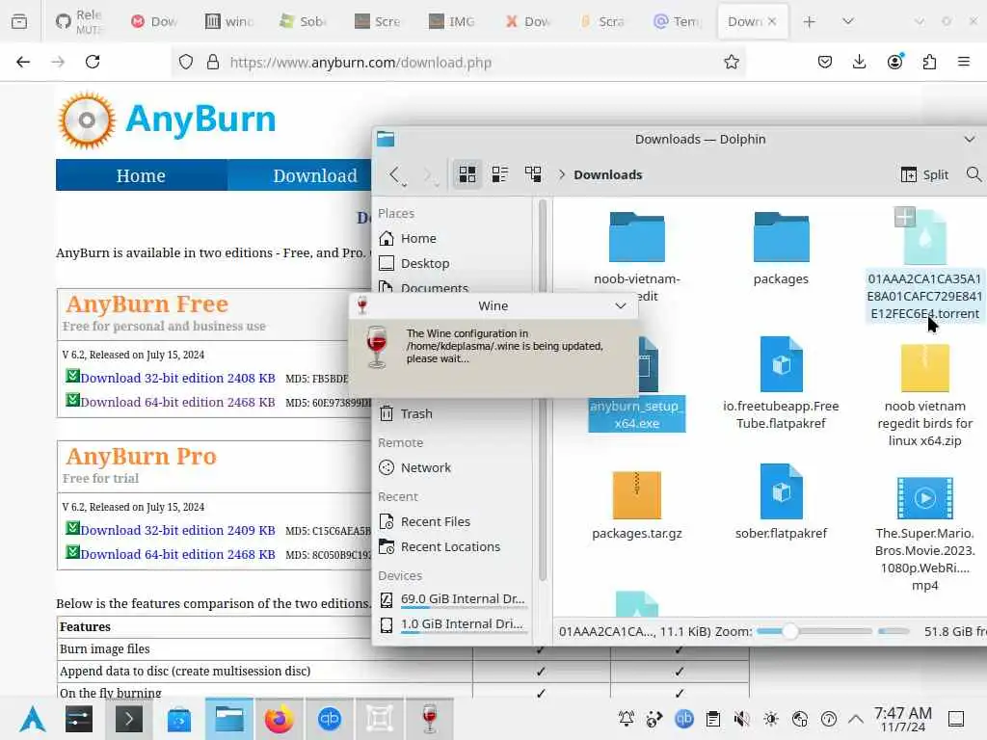Open the KDE application launcher
The image size is (987, 740).
32,719
